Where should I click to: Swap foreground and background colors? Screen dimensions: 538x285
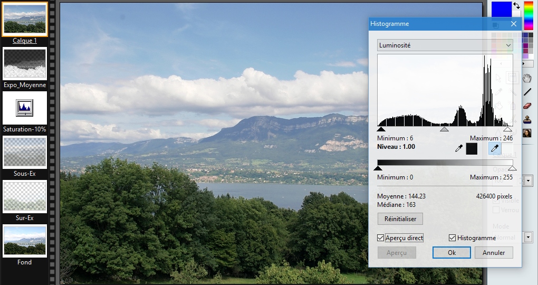(516, 5)
